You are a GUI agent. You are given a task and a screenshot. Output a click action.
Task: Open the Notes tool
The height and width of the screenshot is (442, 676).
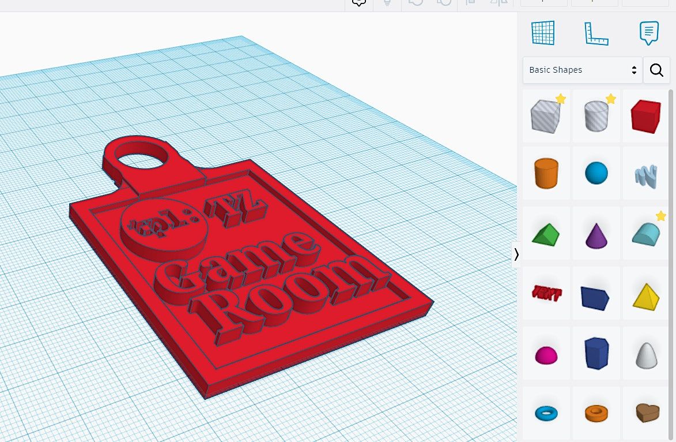649,33
